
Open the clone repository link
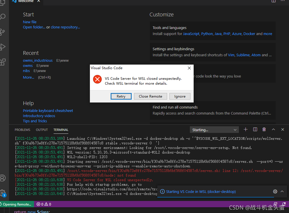(65, 27)
